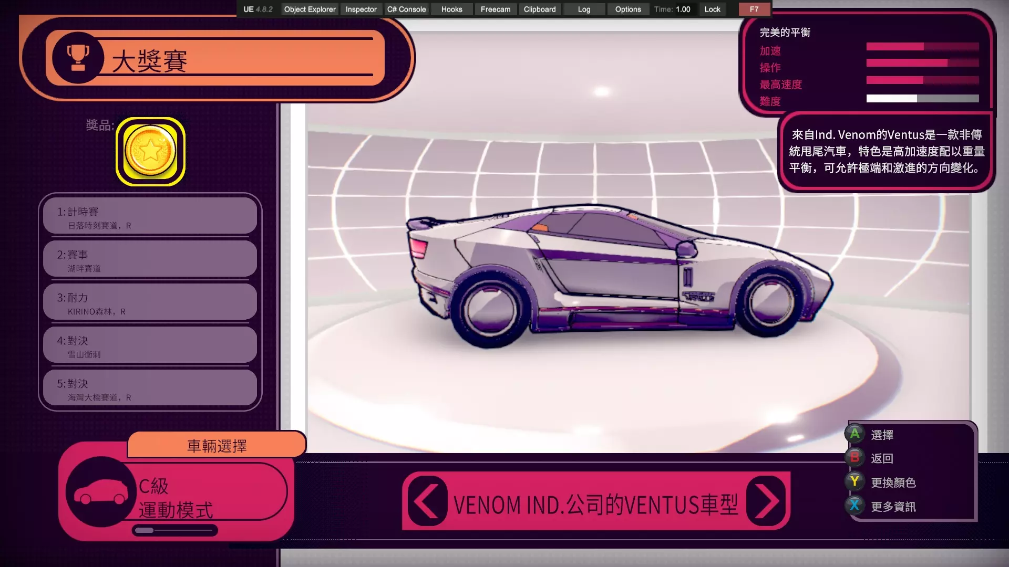Toggle Freecam in the top toolbar

495,9
